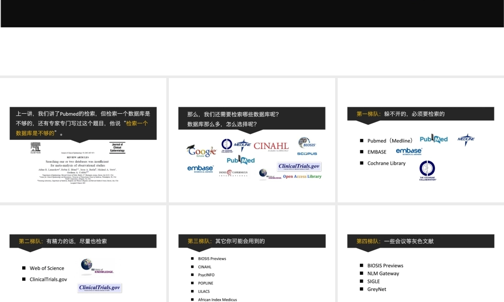Click the Journal of Clinical Epidemiology badge
Screen dimensions: 504x302
click(x=117, y=147)
